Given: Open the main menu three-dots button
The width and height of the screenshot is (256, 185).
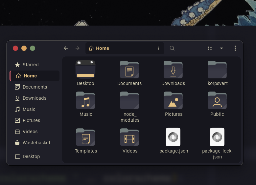Looking at the screenshot, I should [x=235, y=48].
